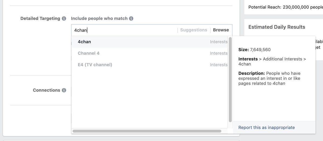323x141 pixels.
Task: Click the Interests tag on E4 row
Action: coord(219,65)
